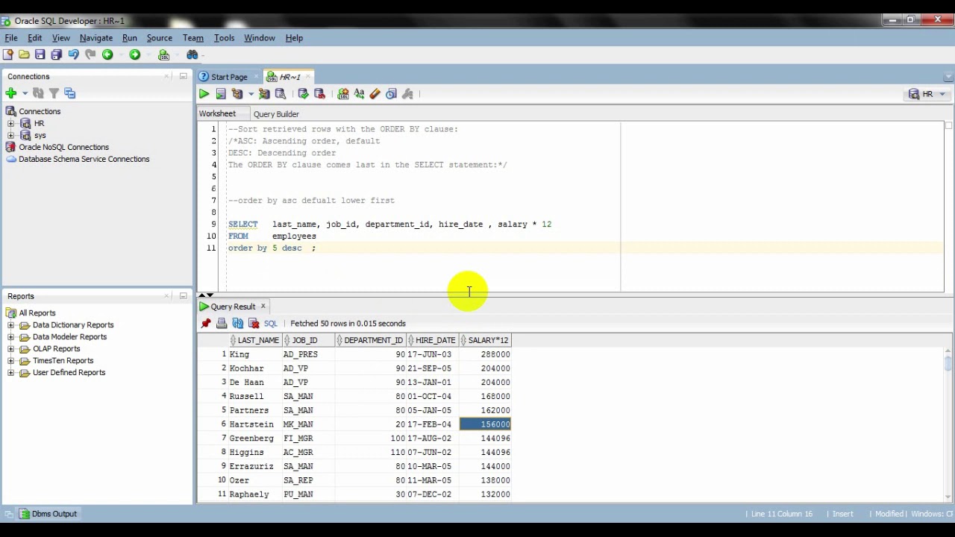This screenshot has height=537, width=955.
Task: Click the Save icon in main toolbar
Action: click(x=40, y=54)
